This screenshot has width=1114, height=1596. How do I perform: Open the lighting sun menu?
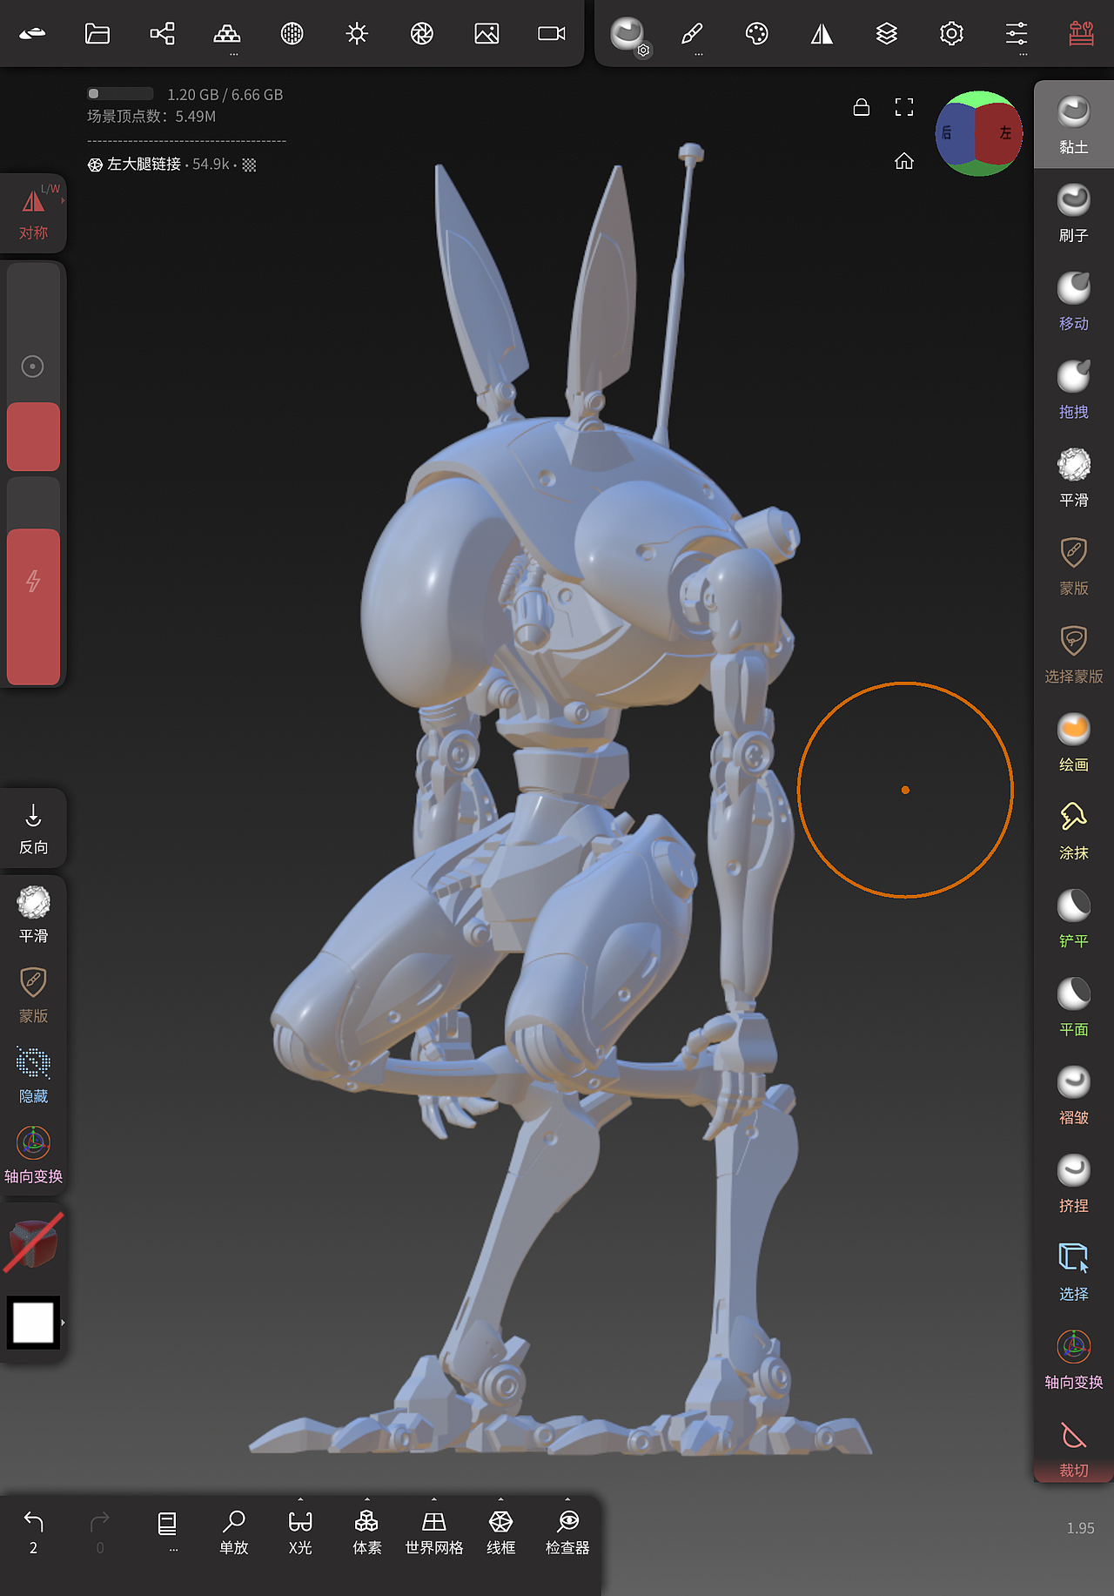point(357,34)
